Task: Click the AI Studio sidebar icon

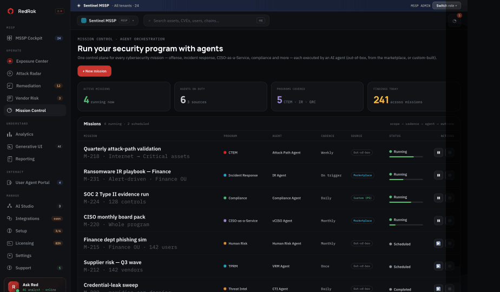Action: click(x=10, y=206)
